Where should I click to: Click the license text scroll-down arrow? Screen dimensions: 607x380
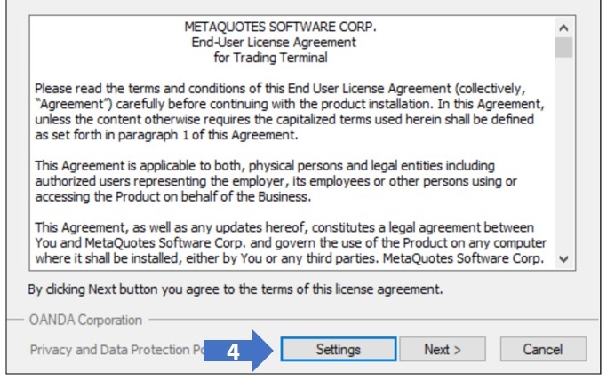pyautogui.click(x=563, y=258)
